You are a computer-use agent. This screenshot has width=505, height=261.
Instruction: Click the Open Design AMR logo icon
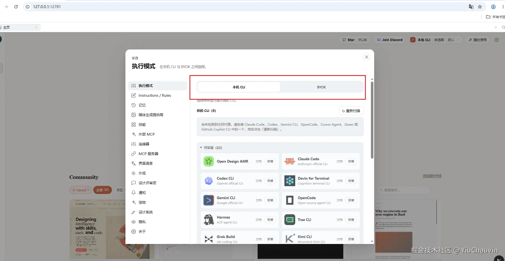click(209, 161)
